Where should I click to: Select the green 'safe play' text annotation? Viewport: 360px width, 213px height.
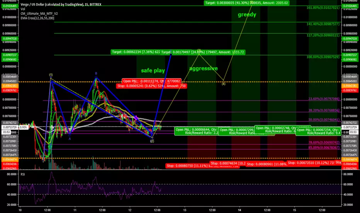[x=153, y=70]
